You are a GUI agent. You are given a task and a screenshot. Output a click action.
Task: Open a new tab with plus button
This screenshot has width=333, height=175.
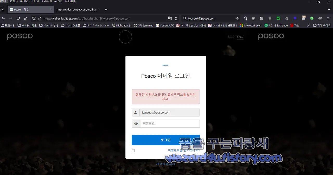click(106, 10)
